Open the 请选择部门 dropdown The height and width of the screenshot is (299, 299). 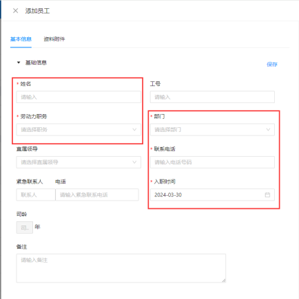tap(212, 130)
